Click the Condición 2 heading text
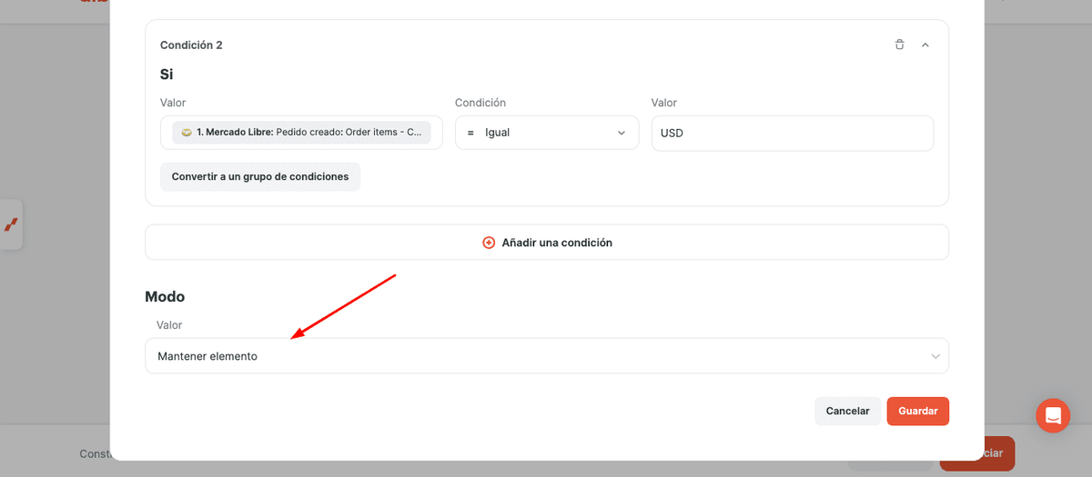 pyautogui.click(x=191, y=45)
